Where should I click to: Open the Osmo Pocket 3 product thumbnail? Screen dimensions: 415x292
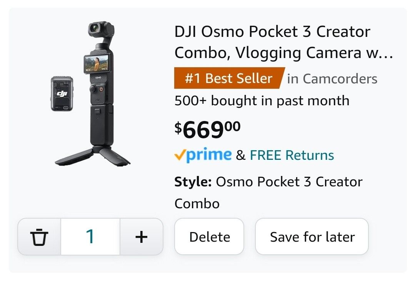91,95
